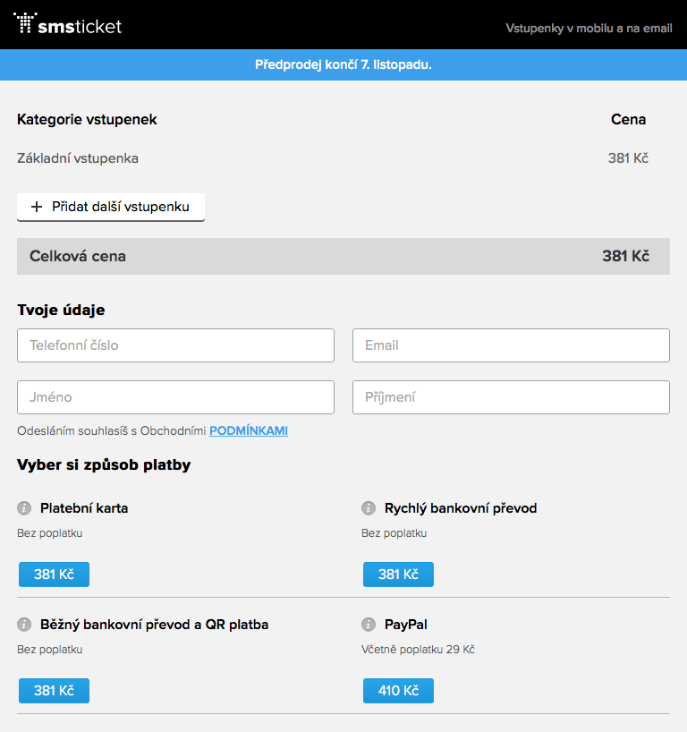Click info icon beside Běžný bankovní převod
The width and height of the screenshot is (687, 732).
pos(24,625)
